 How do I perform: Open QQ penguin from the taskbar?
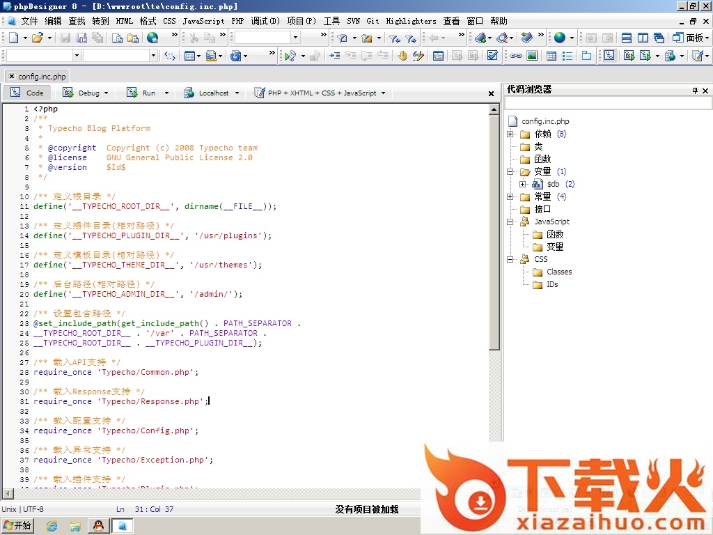98,526
